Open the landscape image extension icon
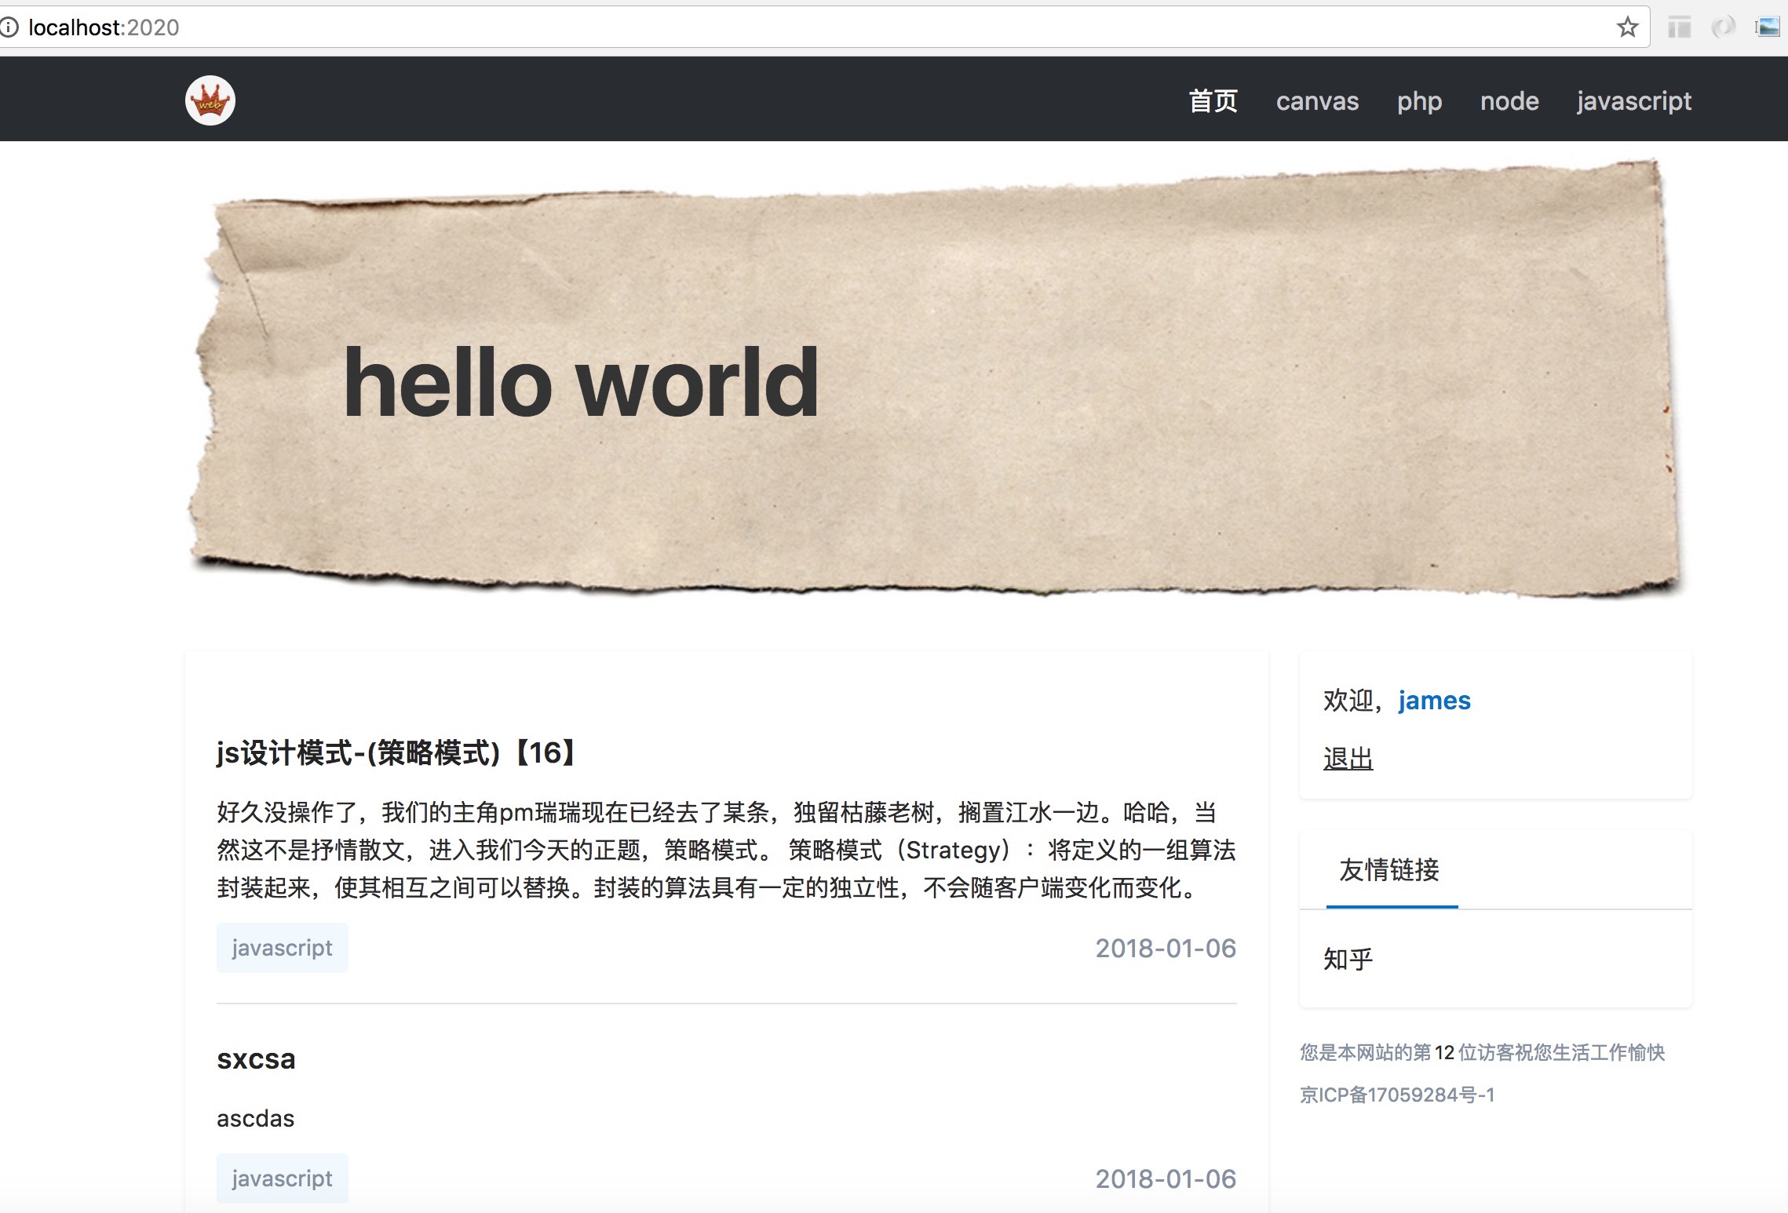Image resolution: width=1788 pixels, height=1213 pixels. [1768, 27]
